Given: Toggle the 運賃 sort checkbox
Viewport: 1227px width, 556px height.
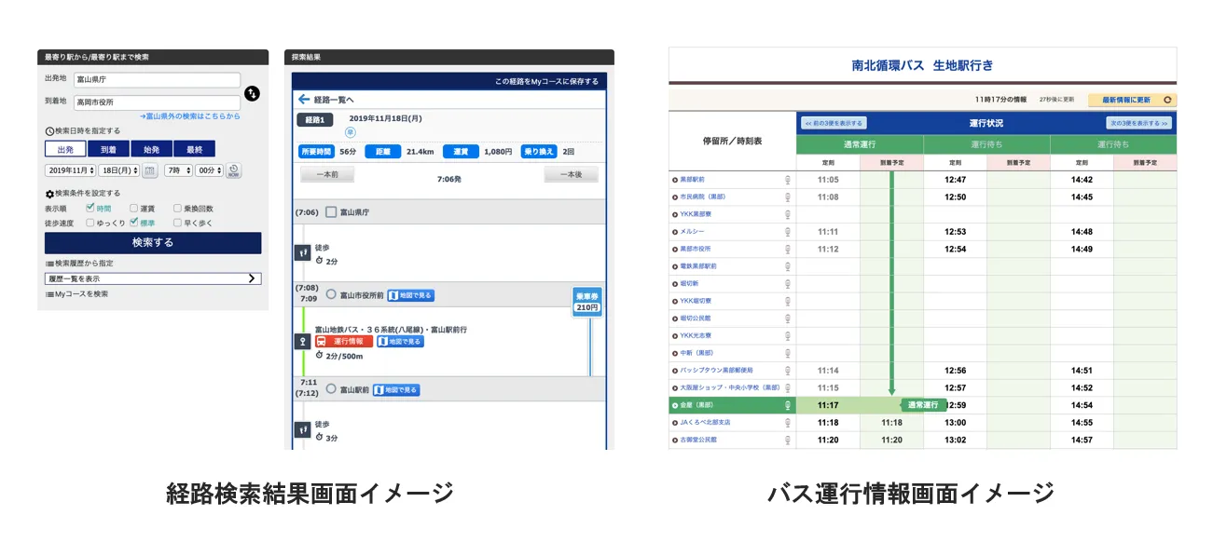Looking at the screenshot, I should (x=134, y=209).
